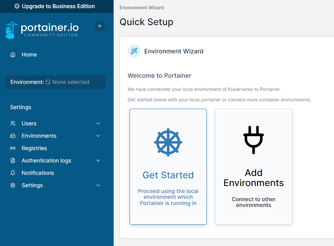Click the Environment Wizard breadcrumb

tap(141, 8)
